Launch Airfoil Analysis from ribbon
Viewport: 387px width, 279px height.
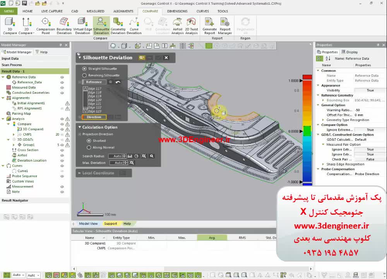click(177, 26)
